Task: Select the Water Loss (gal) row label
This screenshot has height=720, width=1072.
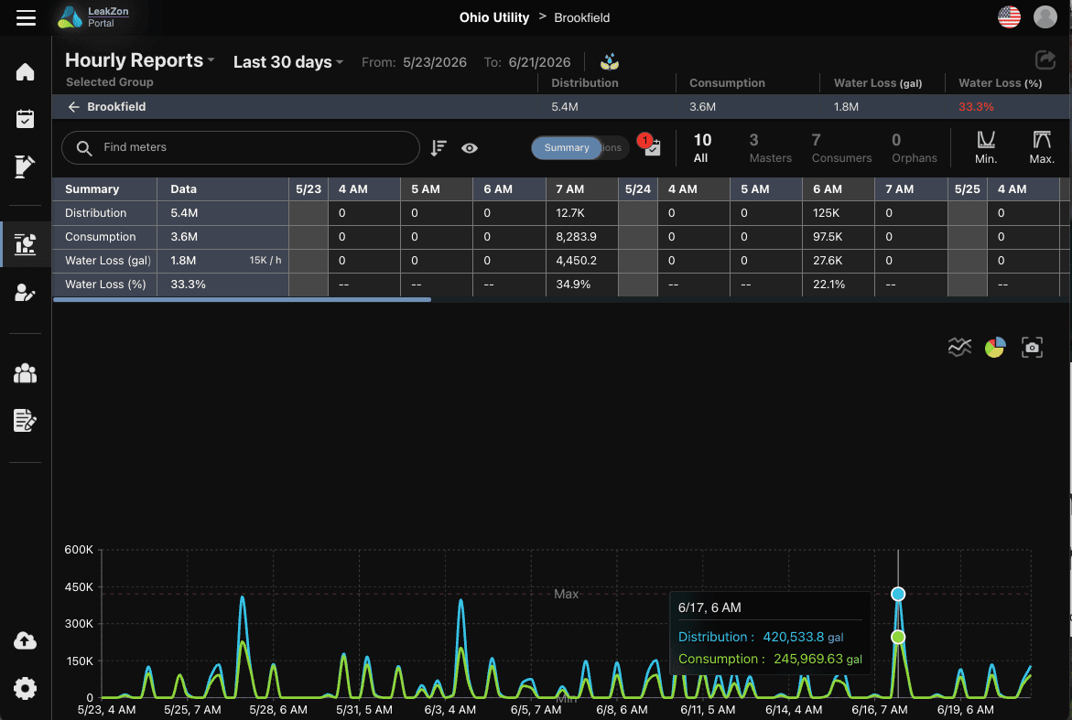Action: 107,260
